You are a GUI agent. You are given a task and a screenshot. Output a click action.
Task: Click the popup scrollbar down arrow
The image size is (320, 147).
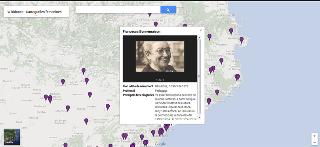tap(199, 118)
